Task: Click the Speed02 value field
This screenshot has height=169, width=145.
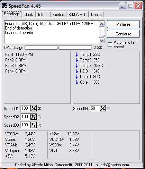Action: pos(26,117)
